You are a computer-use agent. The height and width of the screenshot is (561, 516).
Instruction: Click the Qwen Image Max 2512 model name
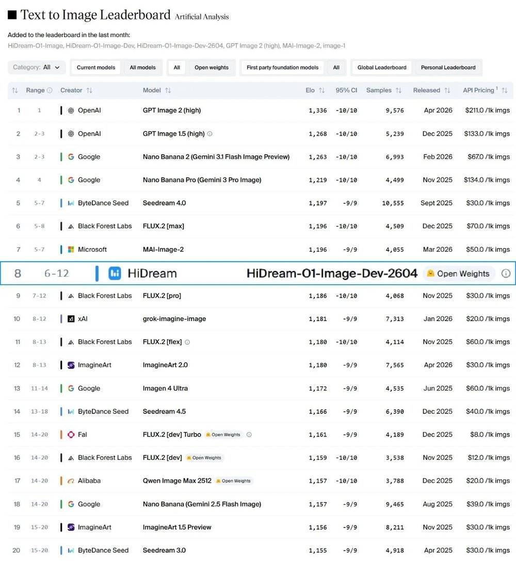pyautogui.click(x=177, y=480)
